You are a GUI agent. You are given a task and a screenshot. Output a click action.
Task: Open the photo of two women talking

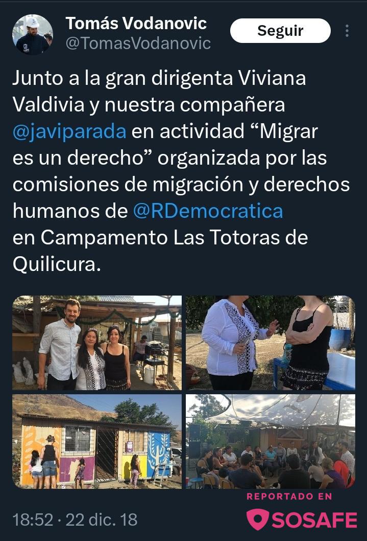271,343
